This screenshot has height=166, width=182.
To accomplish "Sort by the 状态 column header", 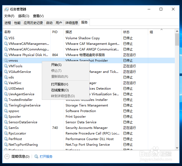I will point(135,32).
